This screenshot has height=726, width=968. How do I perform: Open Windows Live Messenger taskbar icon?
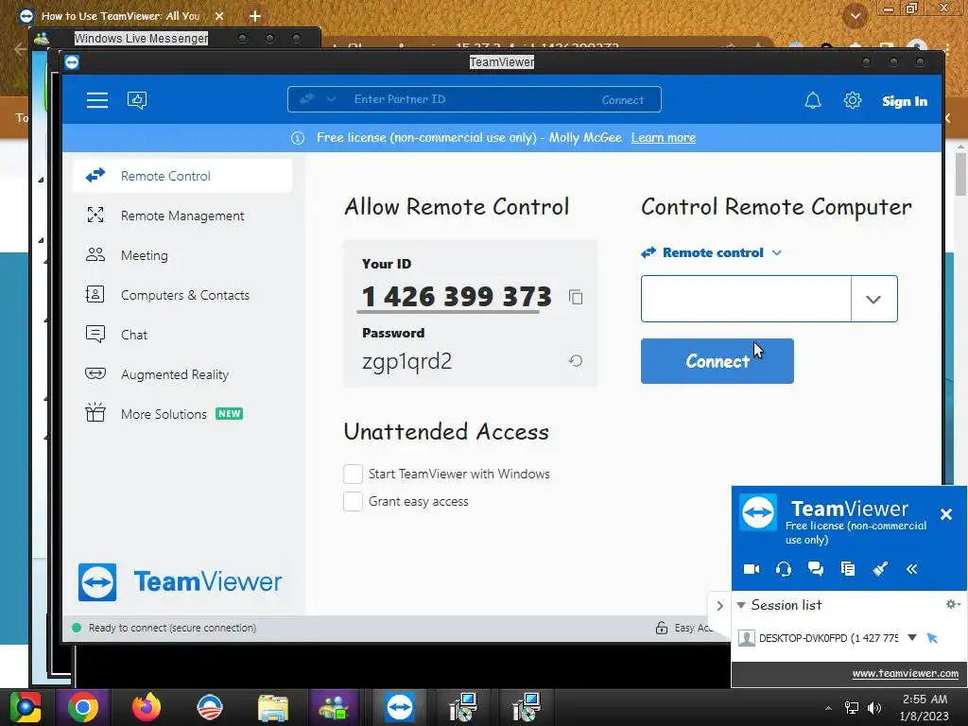(334, 707)
